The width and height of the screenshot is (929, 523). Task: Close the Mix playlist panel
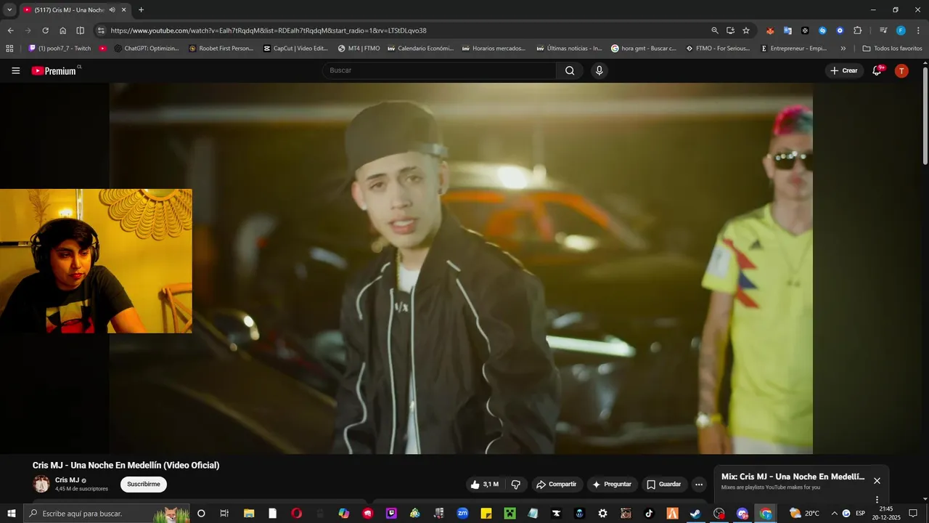click(x=877, y=480)
